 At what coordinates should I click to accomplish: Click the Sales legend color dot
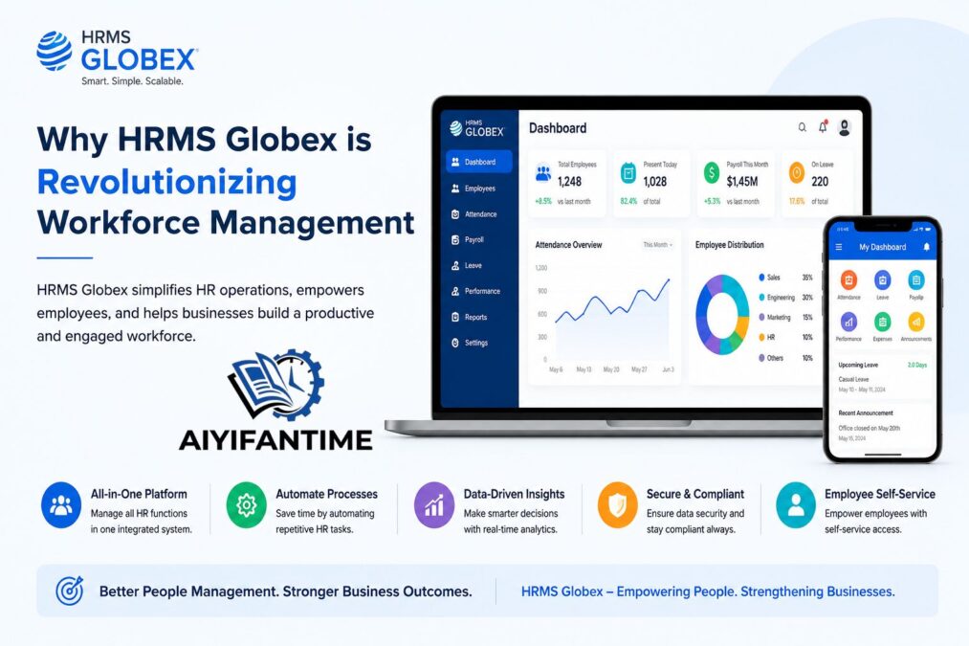pos(762,278)
